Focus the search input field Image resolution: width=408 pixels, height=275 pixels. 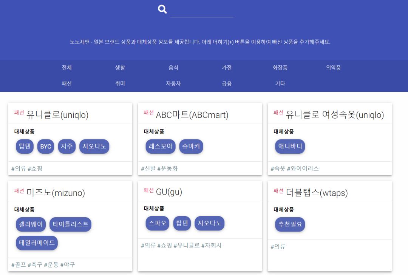click(x=202, y=11)
